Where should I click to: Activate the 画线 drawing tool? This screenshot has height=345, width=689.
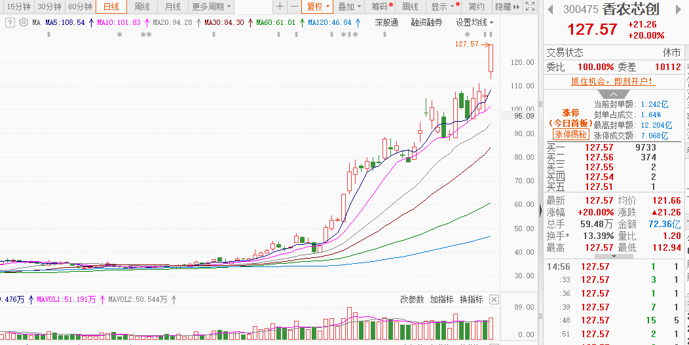[411, 7]
